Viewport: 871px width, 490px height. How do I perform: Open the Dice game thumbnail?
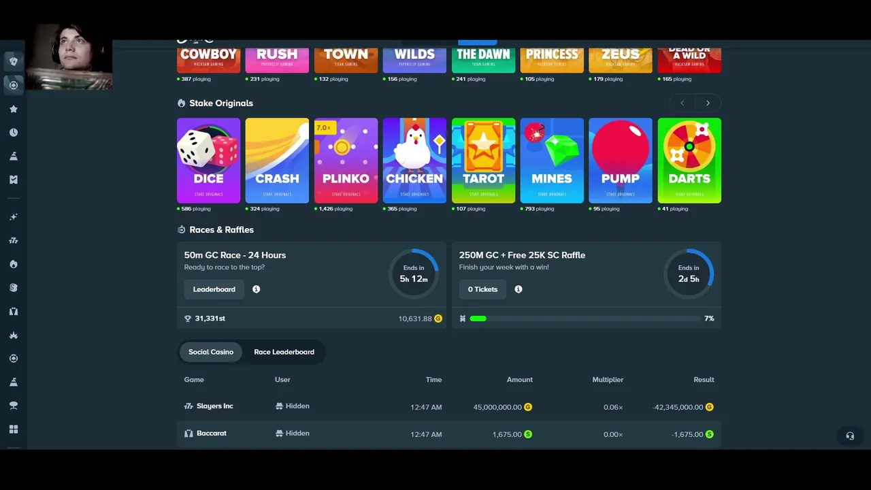click(208, 161)
